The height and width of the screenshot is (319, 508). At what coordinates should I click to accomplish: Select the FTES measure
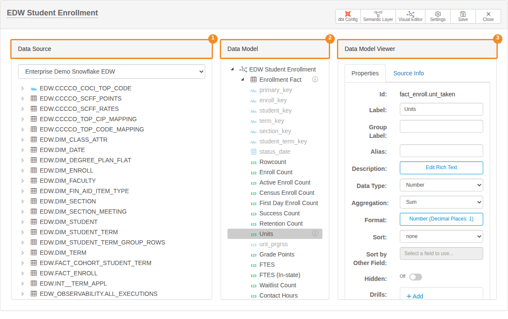pos(267,265)
